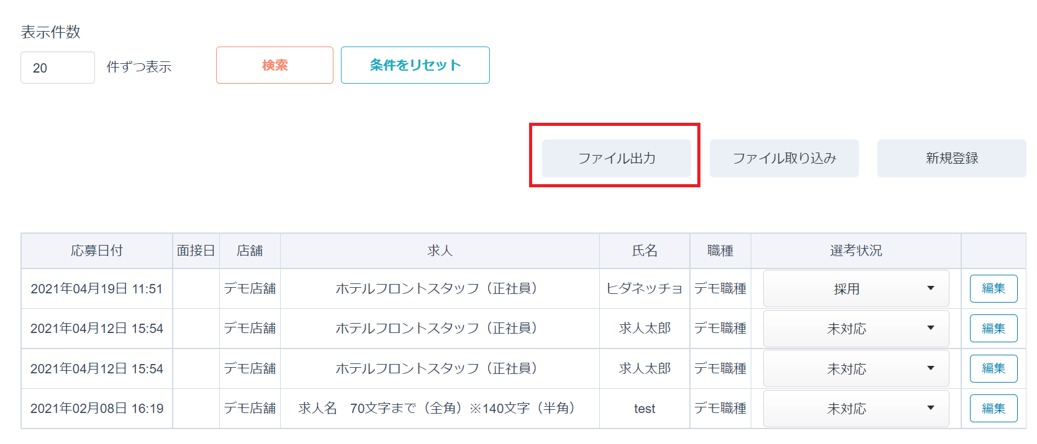Viewport: 1037px width, 444px height.
Task: Click the 面接日 column header
Action: point(196,251)
